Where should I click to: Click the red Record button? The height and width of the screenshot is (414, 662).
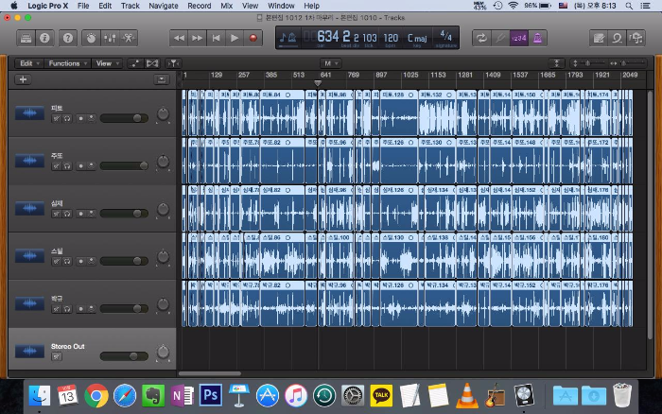[x=253, y=39]
